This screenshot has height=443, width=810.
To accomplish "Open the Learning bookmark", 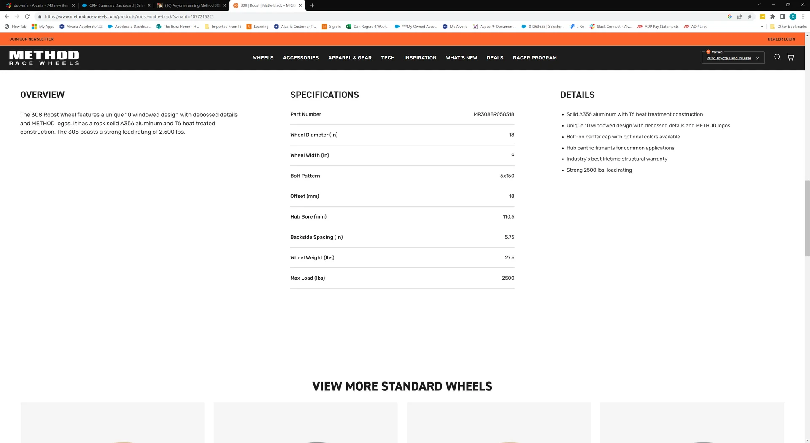I will tap(257, 27).
